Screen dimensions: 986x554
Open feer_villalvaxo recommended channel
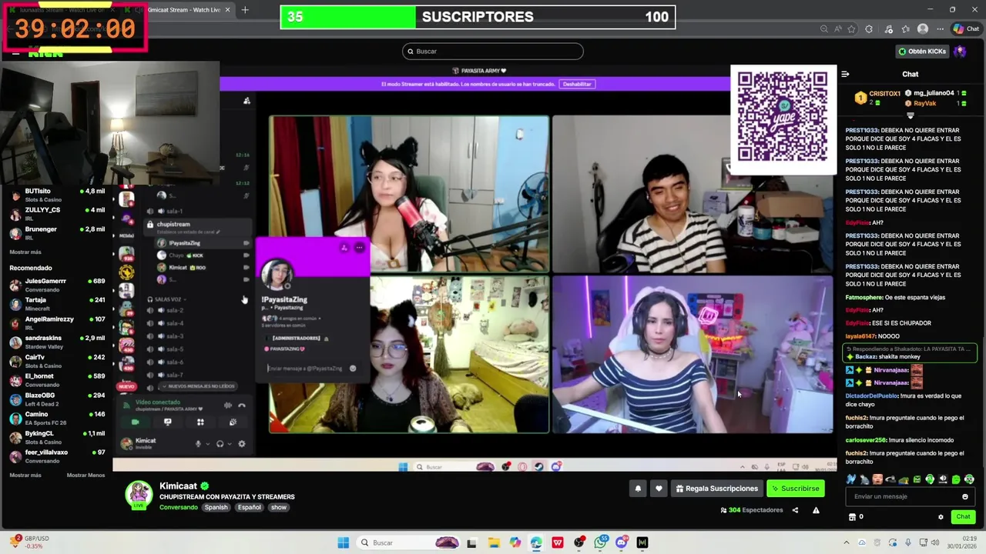click(x=57, y=456)
